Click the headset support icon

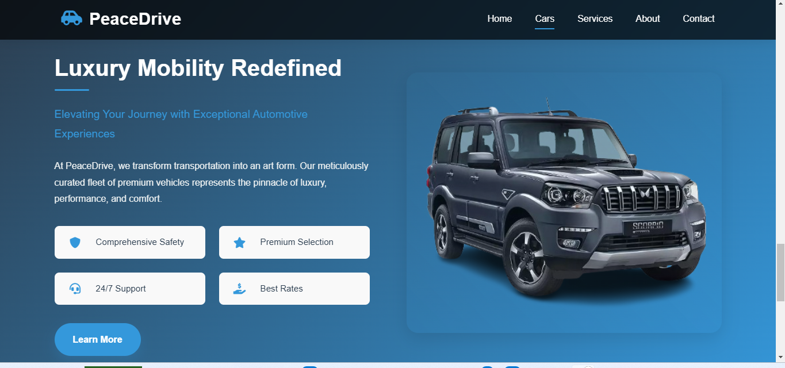(x=75, y=289)
